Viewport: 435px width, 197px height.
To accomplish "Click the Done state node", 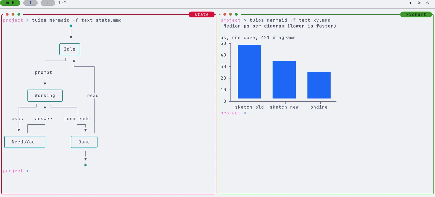I will tap(84, 142).
